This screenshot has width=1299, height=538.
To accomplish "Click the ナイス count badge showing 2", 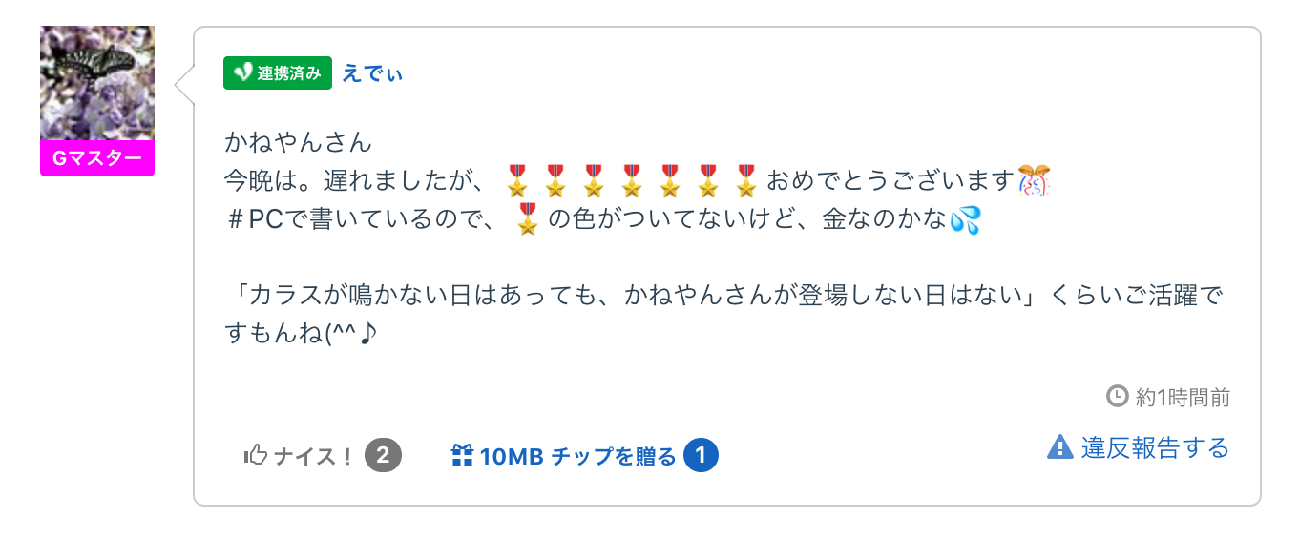I will [383, 456].
